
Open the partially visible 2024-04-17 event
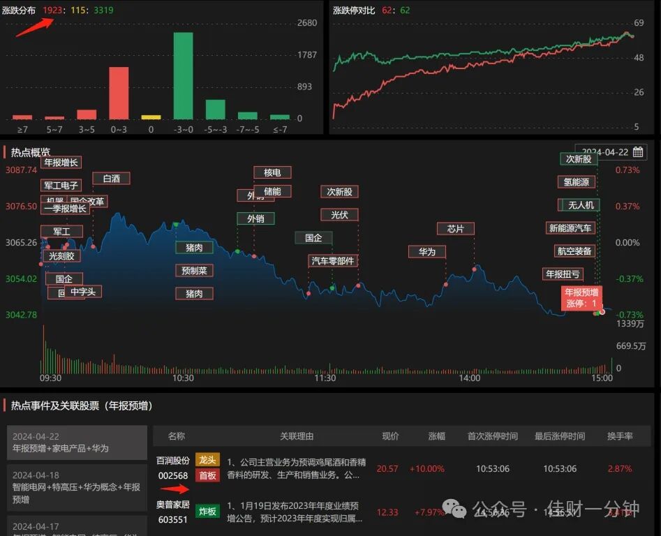[x=77, y=526]
